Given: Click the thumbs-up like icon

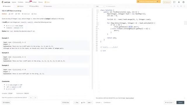Looking at the screenshot, I should 10,14.
